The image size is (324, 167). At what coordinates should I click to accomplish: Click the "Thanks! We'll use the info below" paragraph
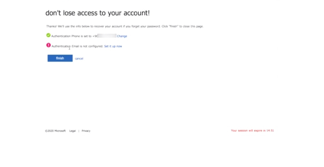point(125,26)
